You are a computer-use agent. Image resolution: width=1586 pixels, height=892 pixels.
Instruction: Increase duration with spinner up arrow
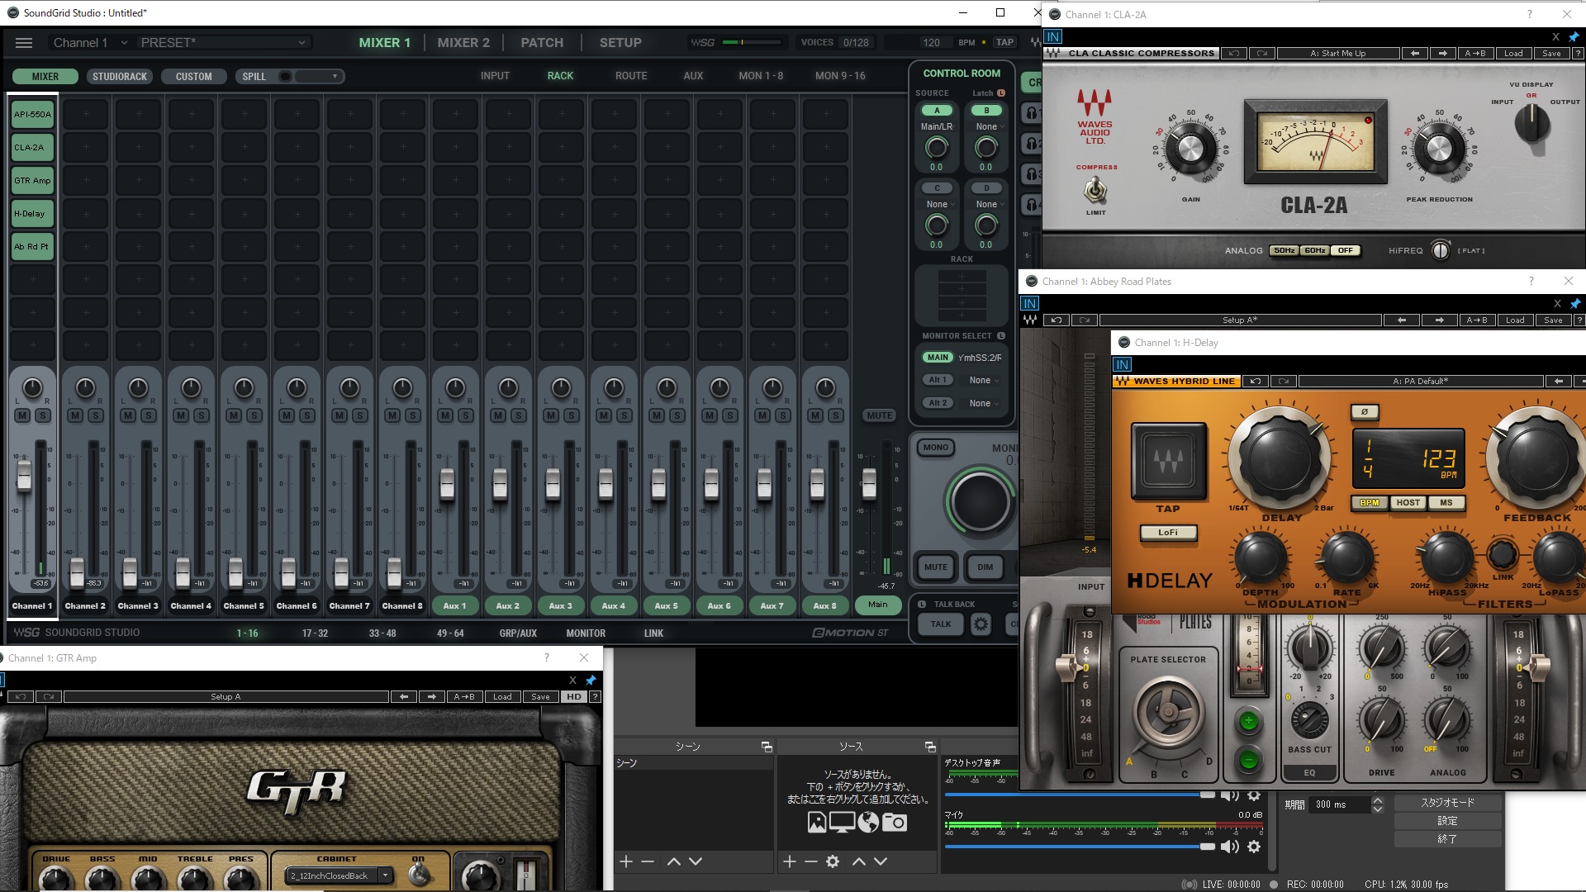(1377, 800)
